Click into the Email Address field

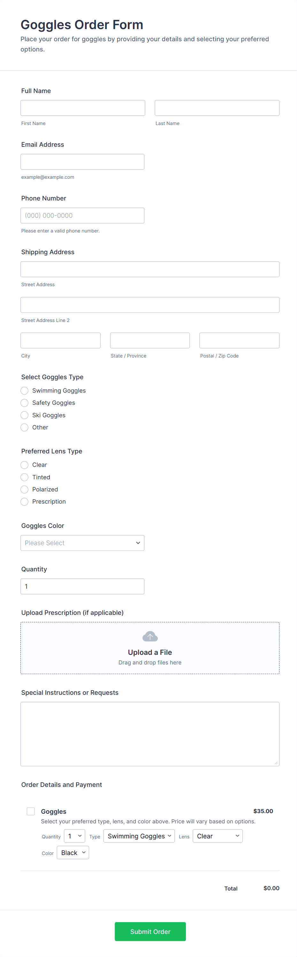(x=82, y=161)
